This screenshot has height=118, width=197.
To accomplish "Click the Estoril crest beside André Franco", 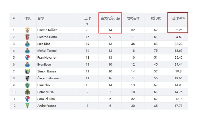I will pos(27,106).
